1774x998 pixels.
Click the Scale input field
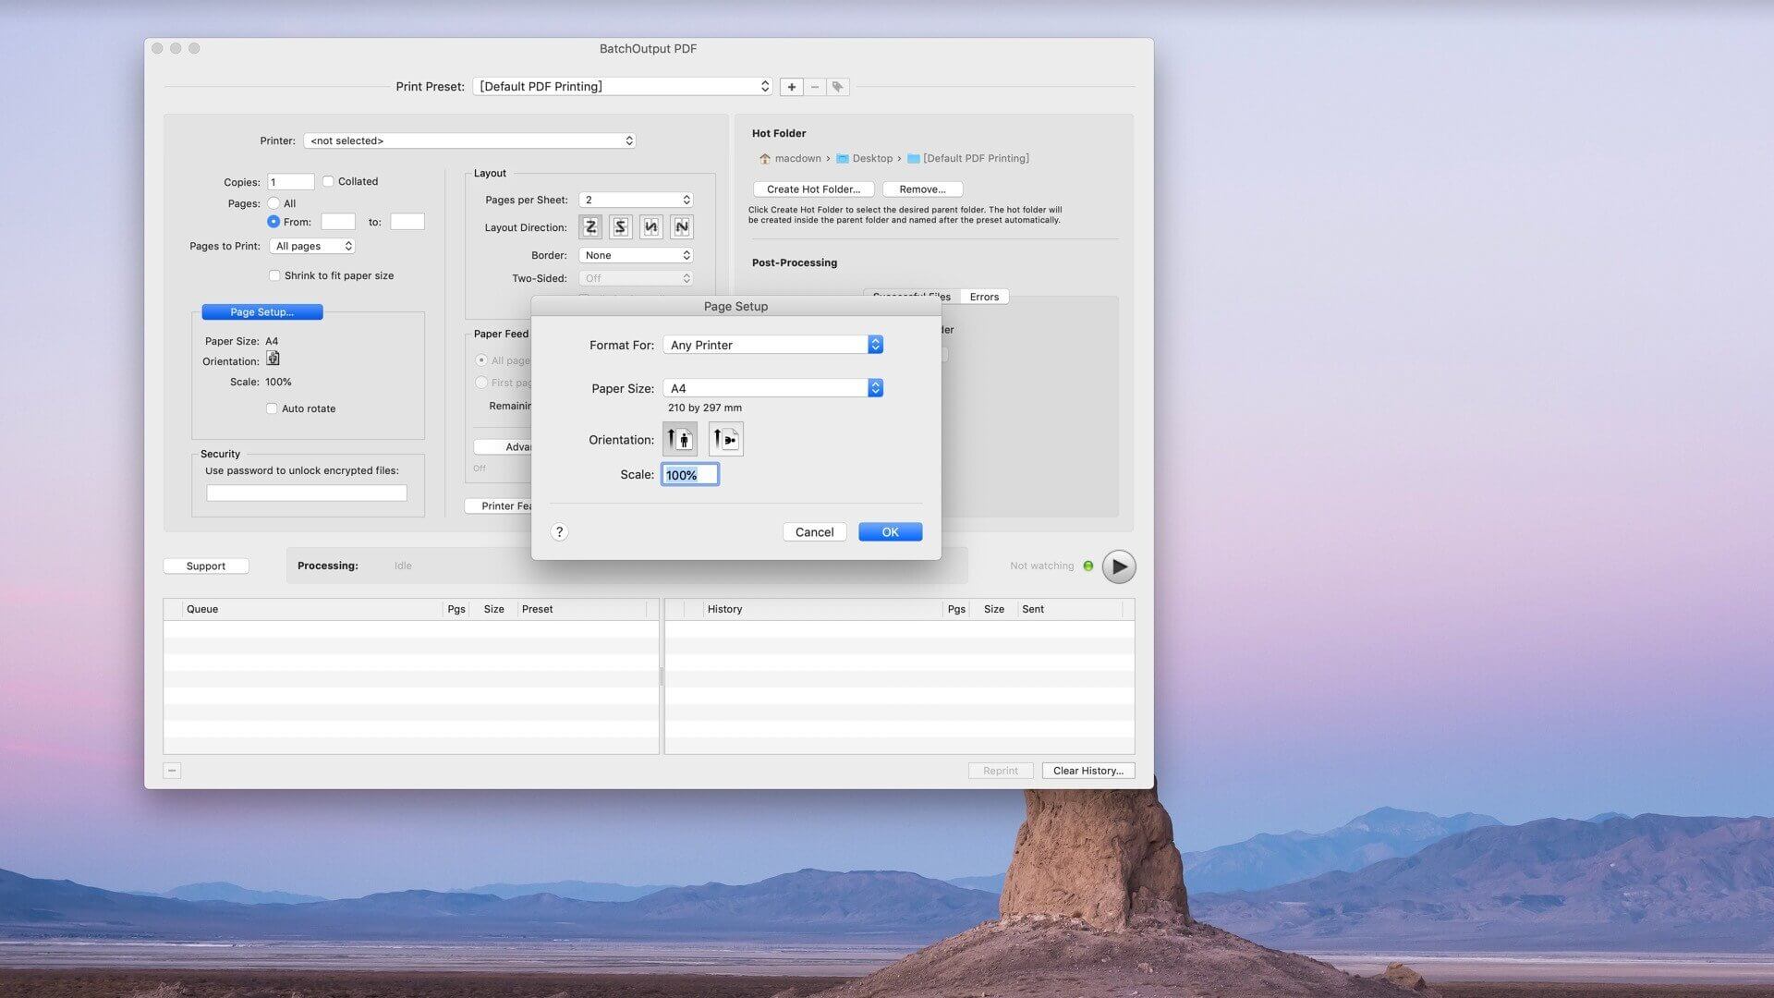click(689, 474)
